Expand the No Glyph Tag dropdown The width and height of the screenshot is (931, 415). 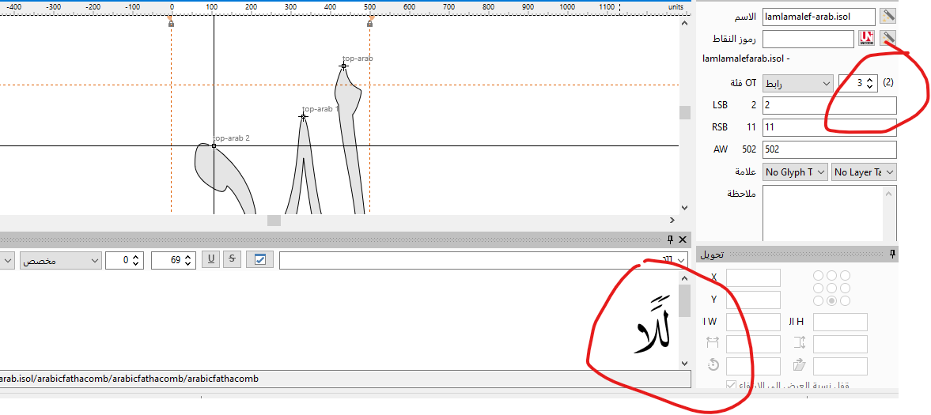(x=795, y=172)
